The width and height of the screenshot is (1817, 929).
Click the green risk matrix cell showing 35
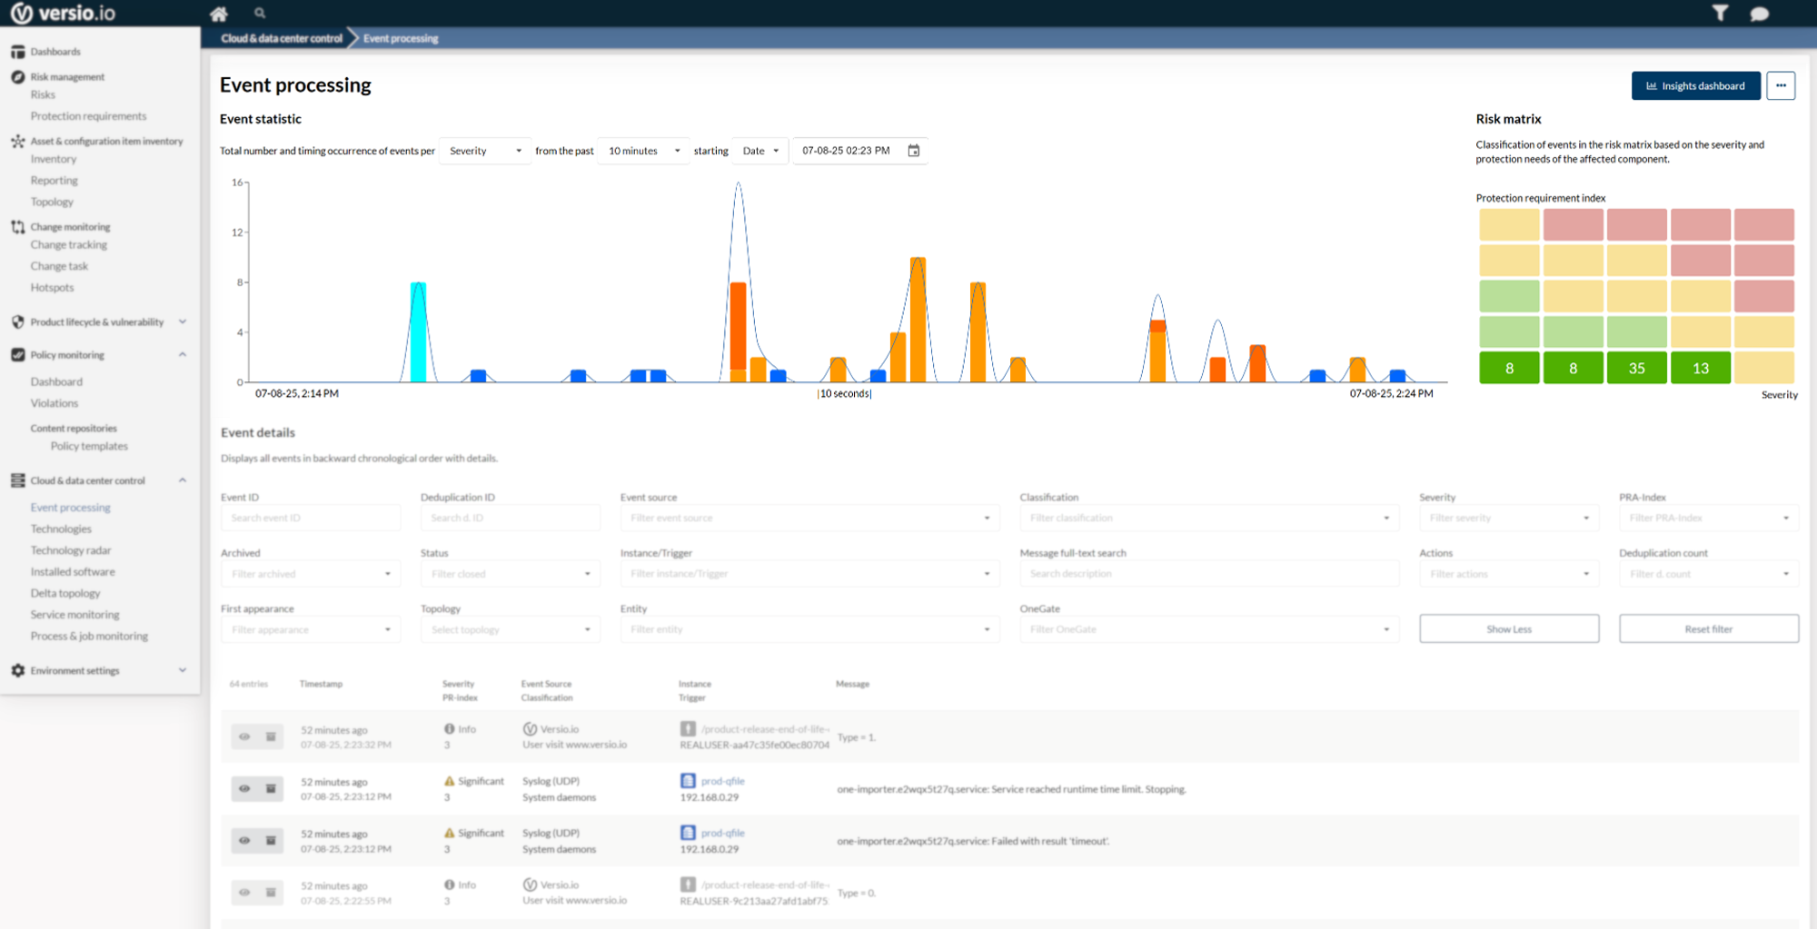tap(1636, 368)
